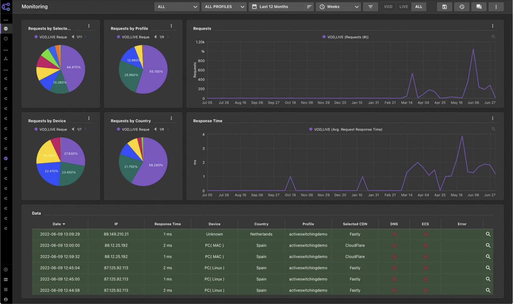The height and width of the screenshot is (304, 513).
Task: Click previous legend arrow in Requests by Device
Action: 73,129
